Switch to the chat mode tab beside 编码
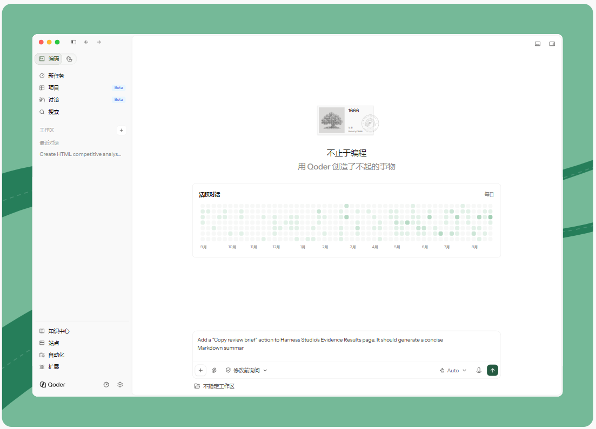The width and height of the screenshot is (596, 429). click(69, 59)
